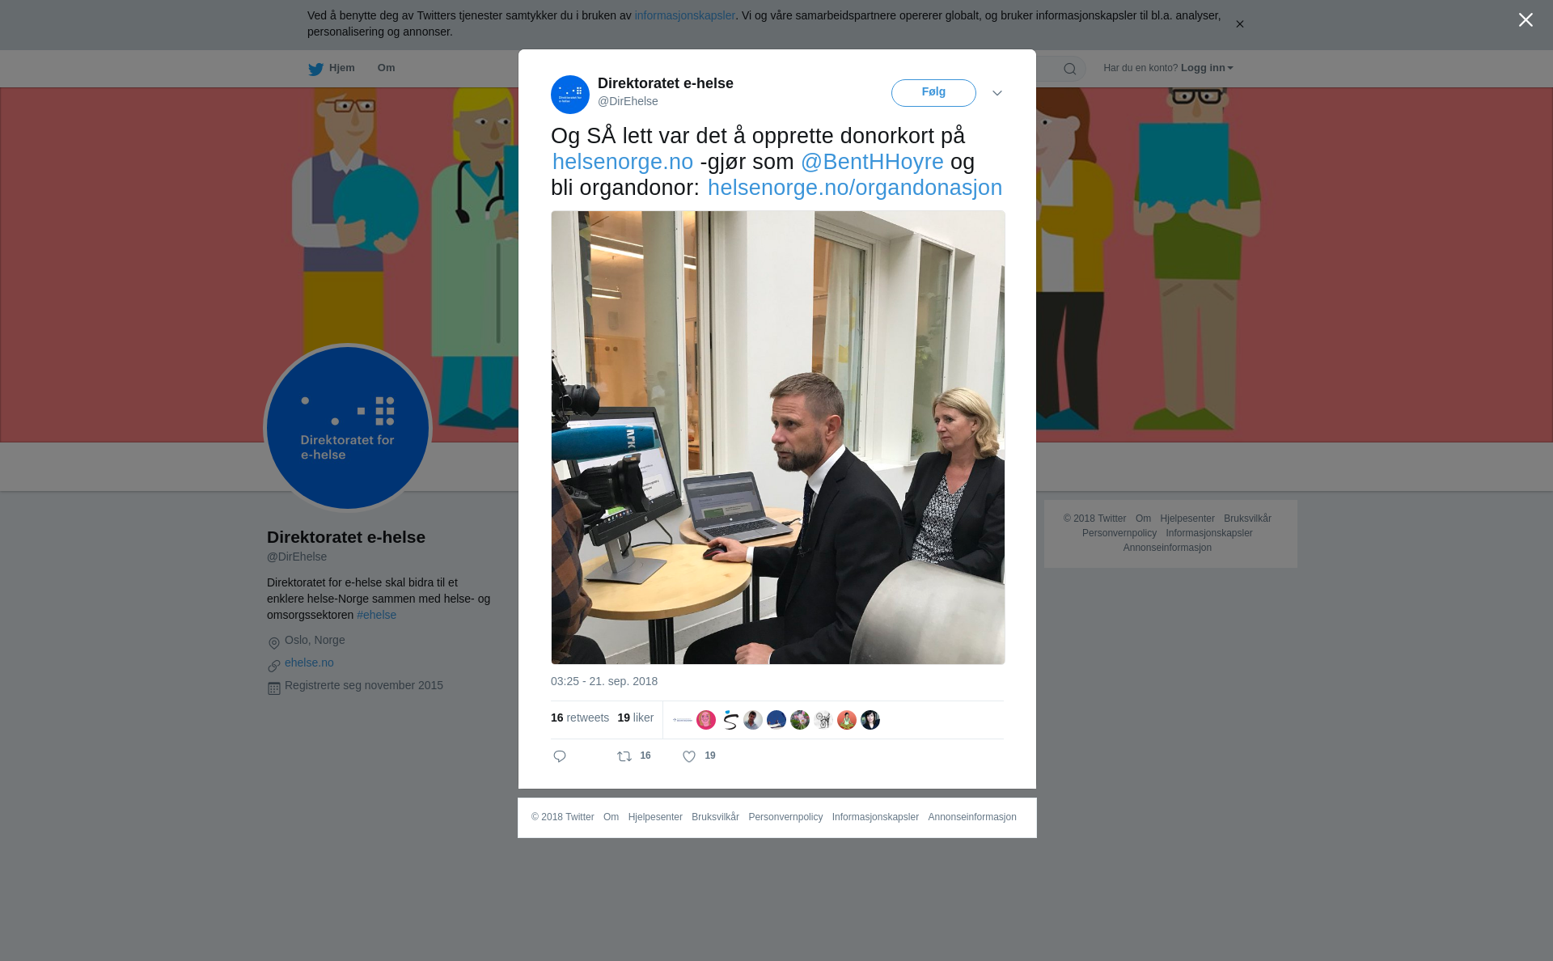Open helsenorge.no/organdonasjon link
This screenshot has width=1553, height=961.
pos(855,188)
